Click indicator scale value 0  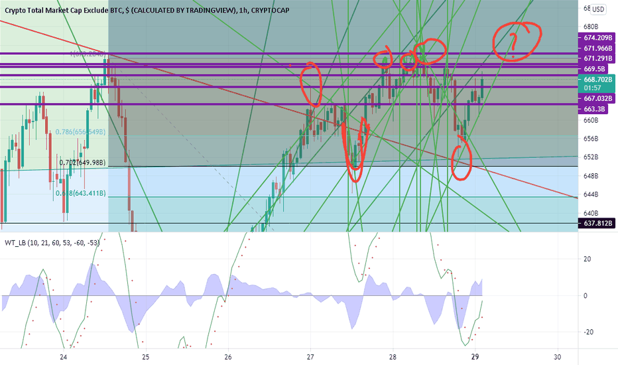(x=586, y=296)
